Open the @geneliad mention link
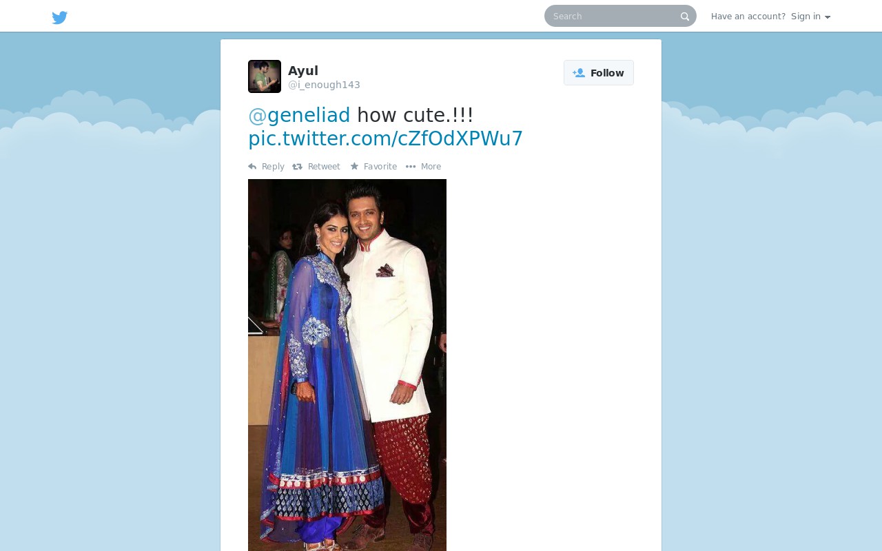The width and height of the screenshot is (882, 551). pyautogui.click(x=299, y=115)
